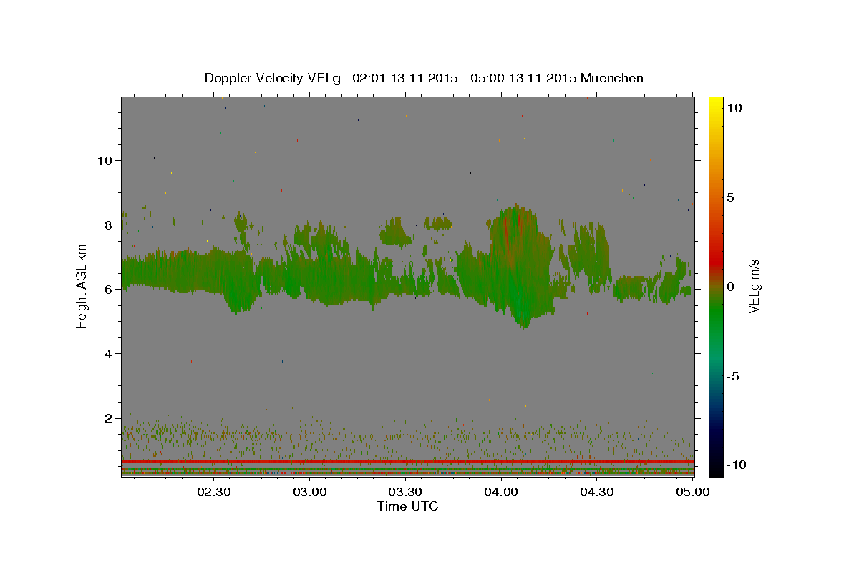Click the start date '02:01 13.11.2015' in title
This screenshot has height=572, width=859.
[x=404, y=78]
